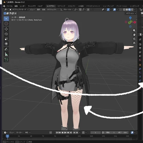The image size is (143, 143).
Task: Jump to the timeline last frame
Action: click(71, 132)
